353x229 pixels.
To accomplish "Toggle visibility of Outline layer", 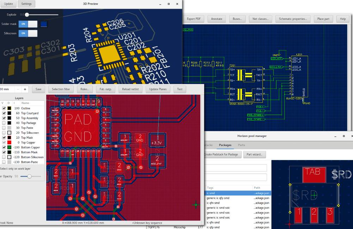I will (4, 108).
